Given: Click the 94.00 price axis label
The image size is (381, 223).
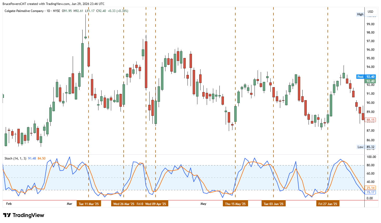Looking at the screenshot, I should pos(370,67).
